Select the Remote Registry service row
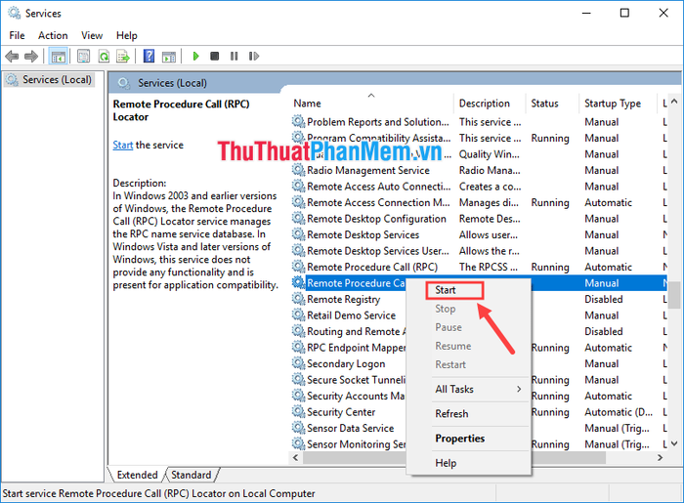Screen dimensions: 684x503 344,300
